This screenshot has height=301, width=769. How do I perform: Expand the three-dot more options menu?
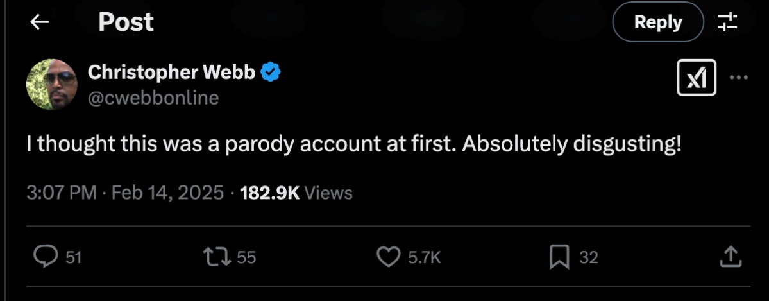[739, 78]
